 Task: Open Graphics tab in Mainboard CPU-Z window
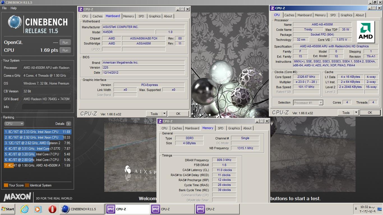pos(155,16)
